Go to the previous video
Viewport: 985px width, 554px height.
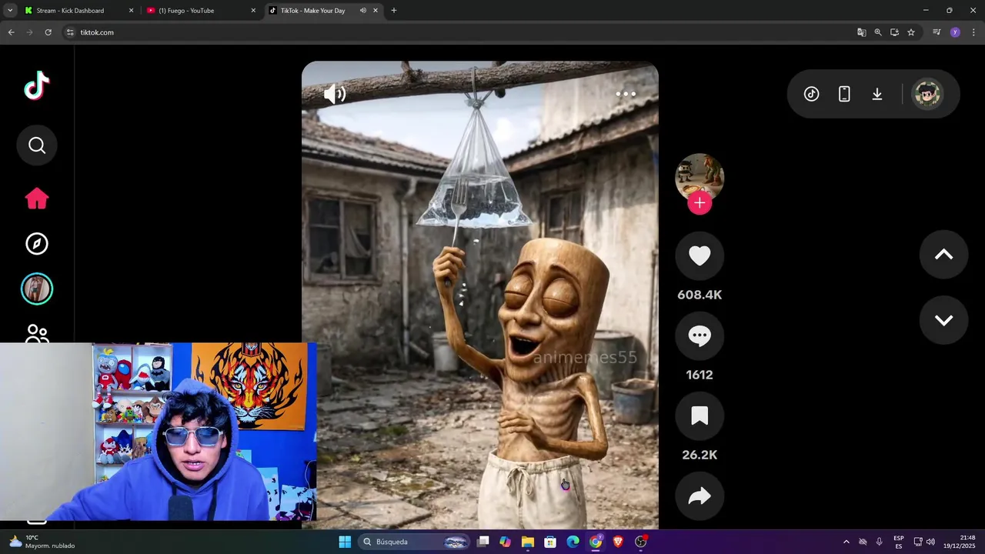pyautogui.click(x=944, y=255)
